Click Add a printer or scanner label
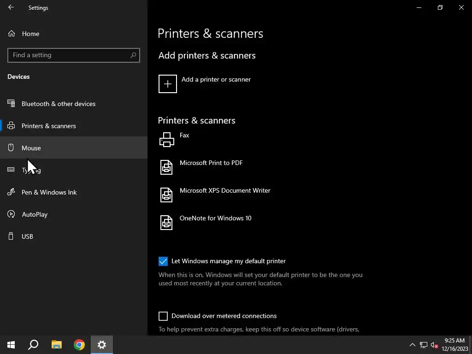472x354 pixels. coord(216,79)
